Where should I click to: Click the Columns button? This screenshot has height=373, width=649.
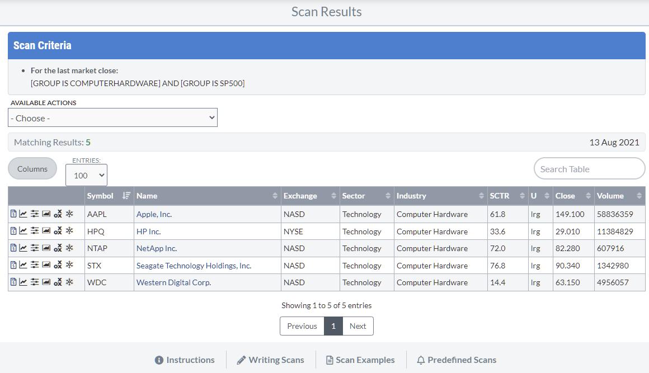32,169
